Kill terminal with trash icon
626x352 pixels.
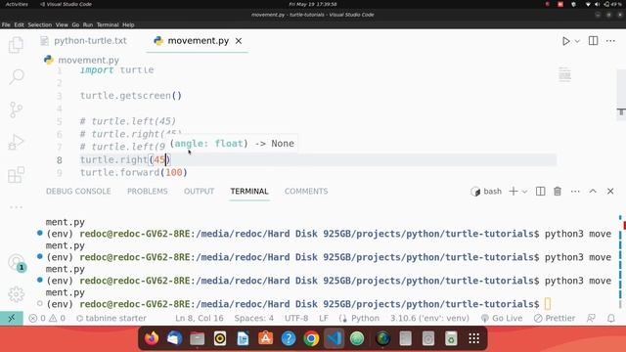click(x=558, y=192)
